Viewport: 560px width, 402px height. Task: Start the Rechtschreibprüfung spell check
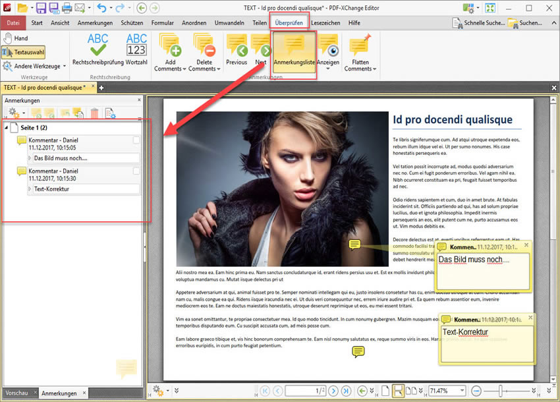(x=98, y=49)
